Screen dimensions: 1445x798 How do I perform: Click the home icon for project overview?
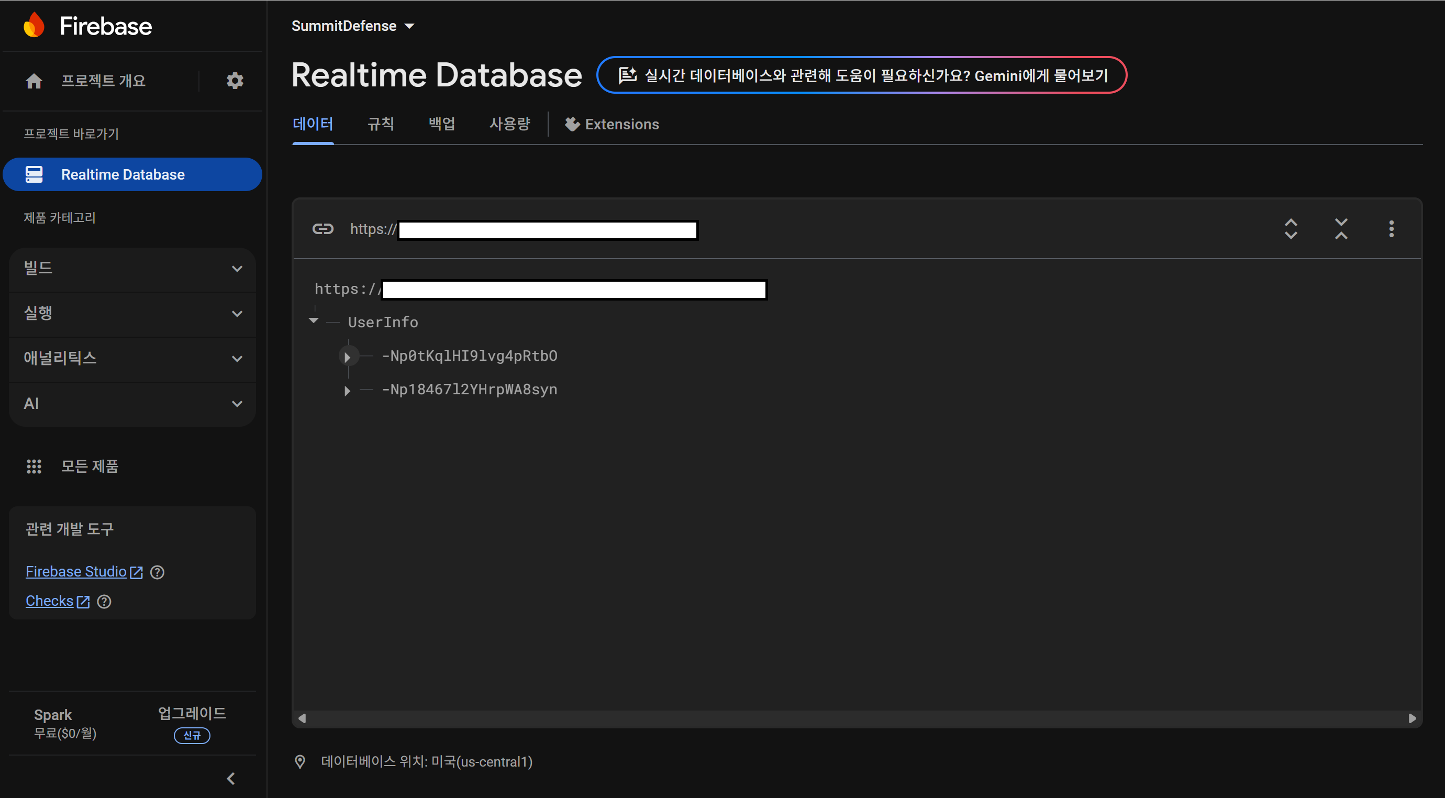(34, 81)
